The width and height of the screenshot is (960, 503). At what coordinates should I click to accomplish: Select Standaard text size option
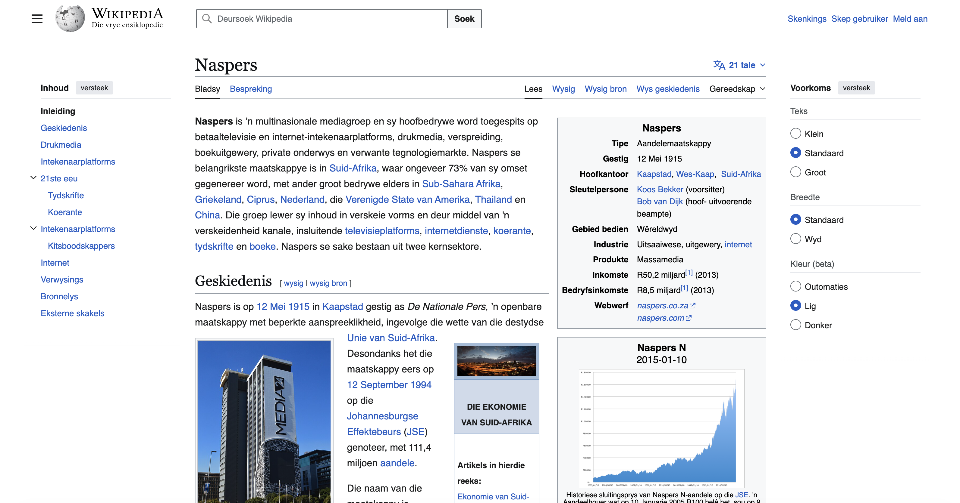[x=796, y=153]
